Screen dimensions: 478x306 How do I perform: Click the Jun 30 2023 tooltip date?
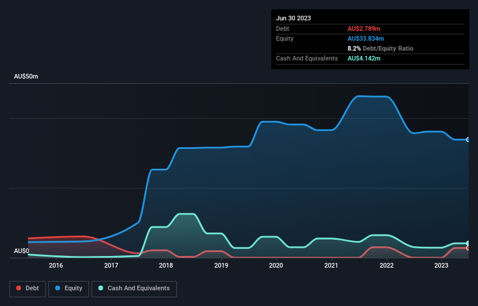click(293, 18)
